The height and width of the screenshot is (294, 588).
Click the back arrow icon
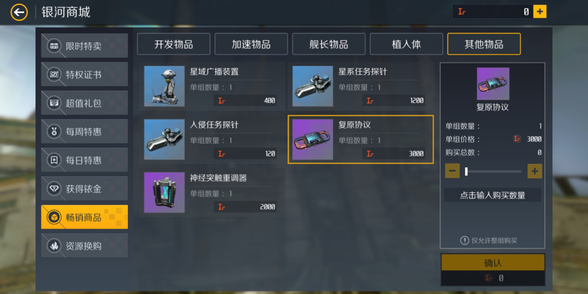click(x=19, y=12)
